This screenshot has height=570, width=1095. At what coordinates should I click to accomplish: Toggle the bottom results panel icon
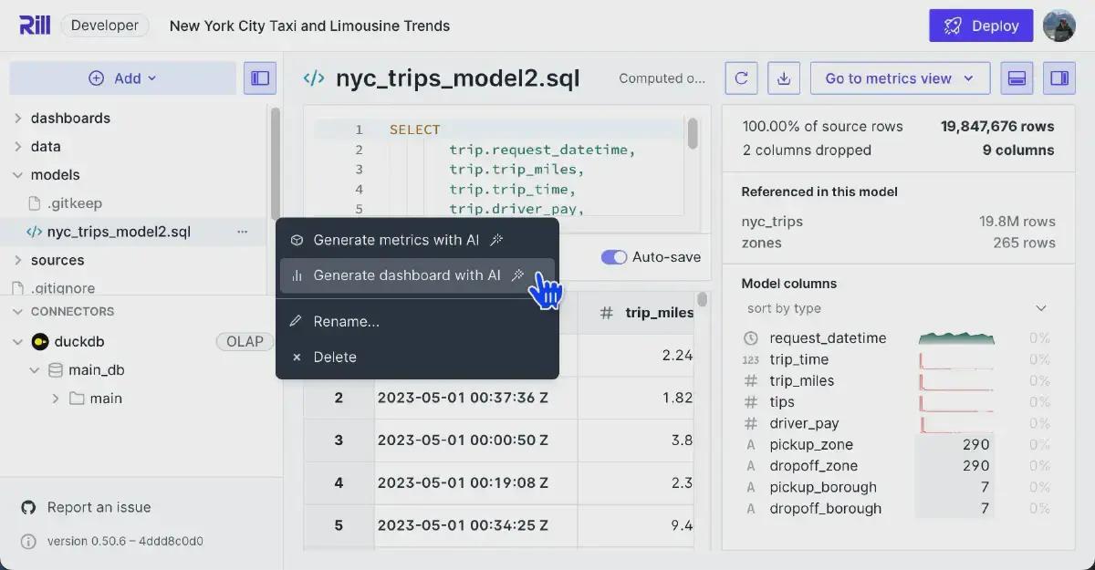pos(1017,78)
